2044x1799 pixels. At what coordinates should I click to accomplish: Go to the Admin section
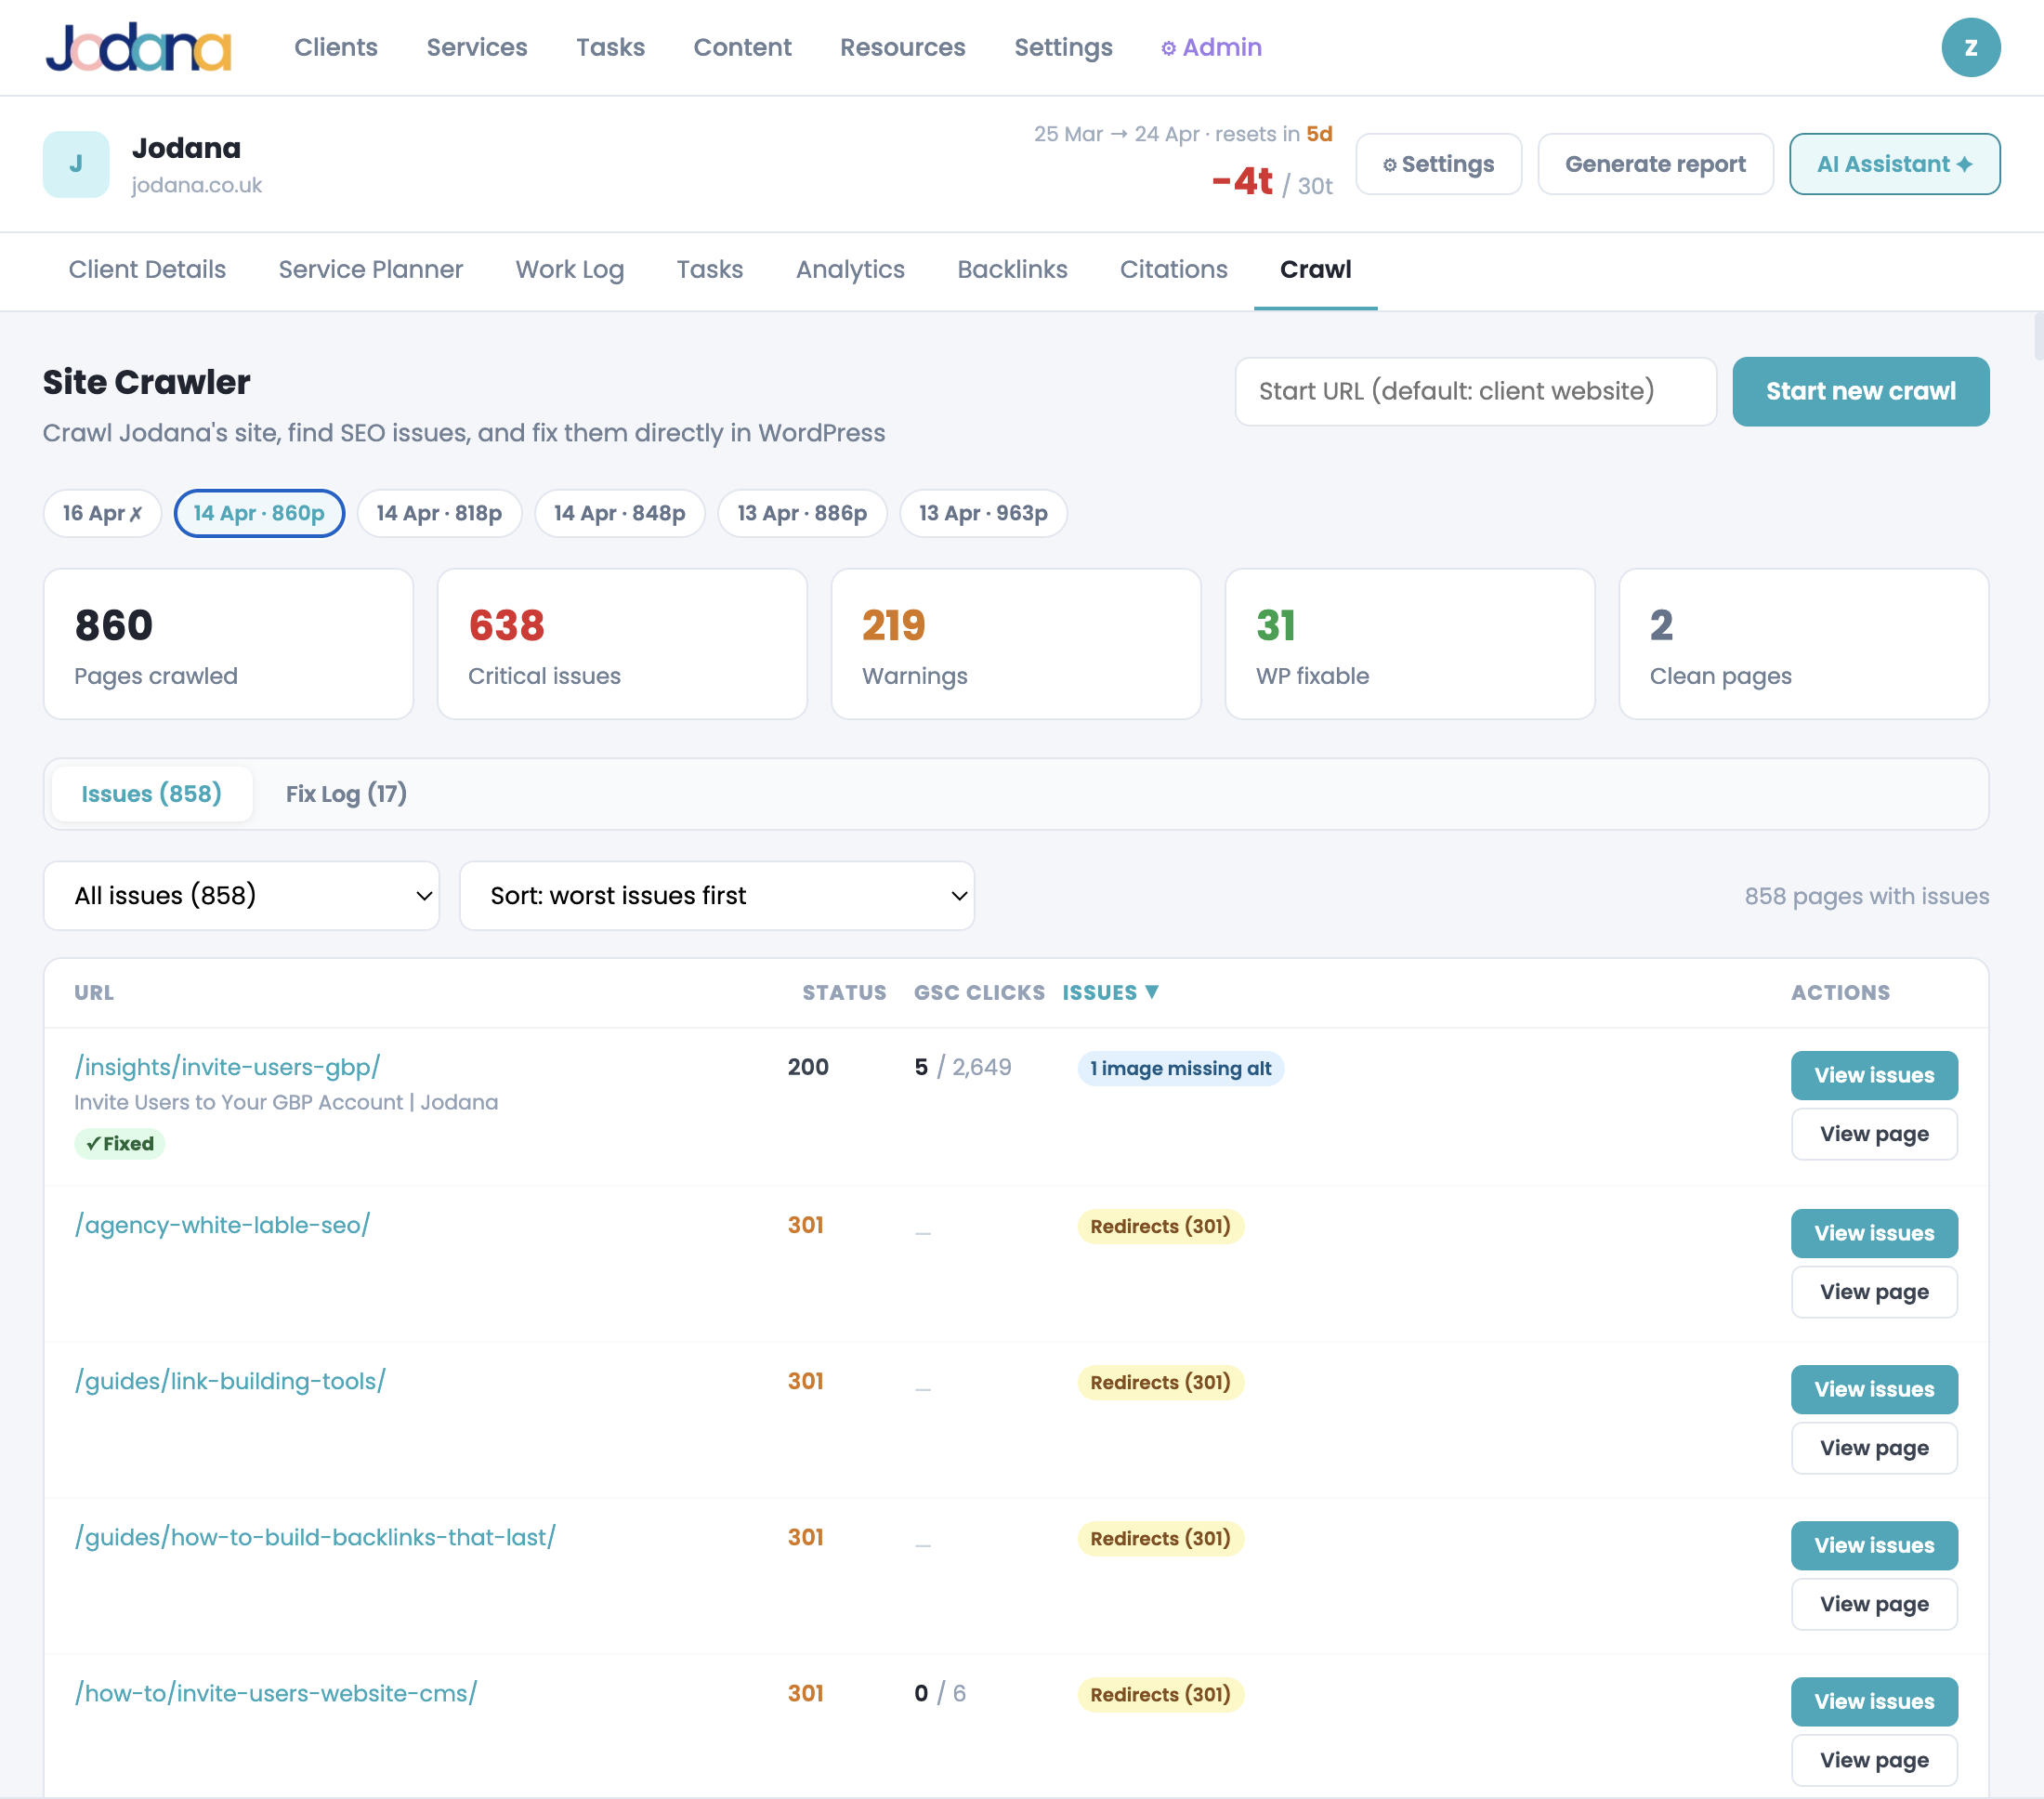pyautogui.click(x=1211, y=47)
